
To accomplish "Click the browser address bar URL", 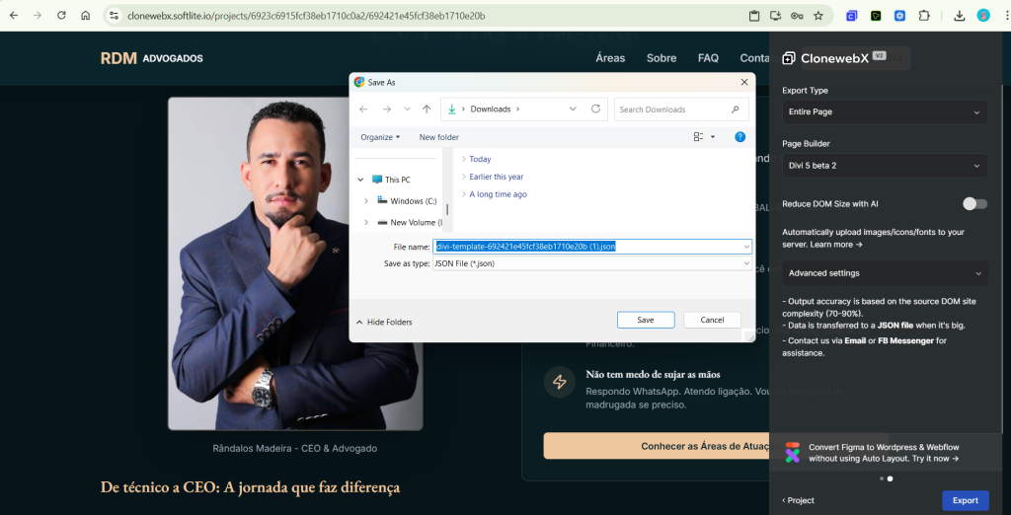I will coord(306,16).
